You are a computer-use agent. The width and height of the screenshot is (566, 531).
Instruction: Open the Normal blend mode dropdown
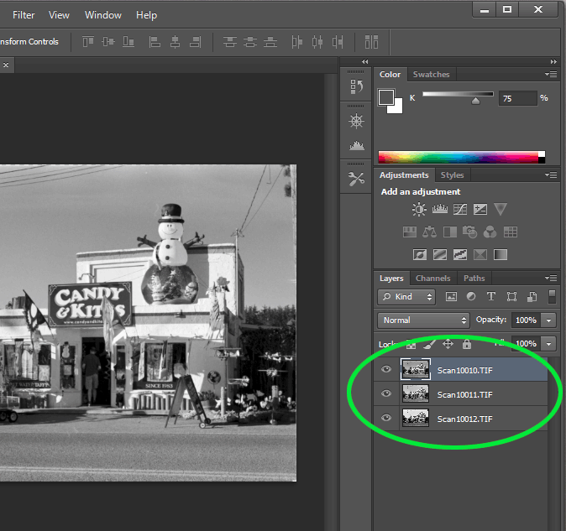click(424, 320)
